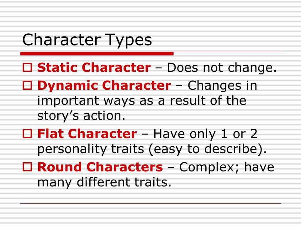
Task: Click 'personality traits (easy to describe).' line
Action: click(x=152, y=149)
